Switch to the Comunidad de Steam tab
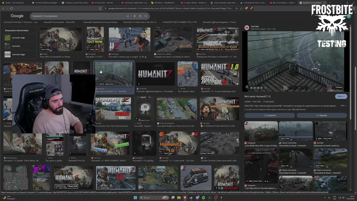 click(x=254, y=3)
